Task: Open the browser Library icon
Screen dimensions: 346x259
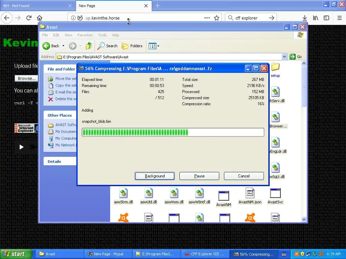Action: (316, 18)
